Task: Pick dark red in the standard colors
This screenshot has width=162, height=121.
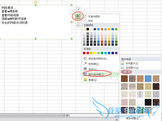Action: [84, 53]
